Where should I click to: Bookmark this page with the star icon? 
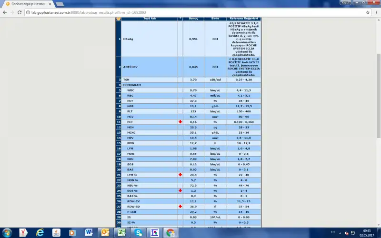(x=368, y=12)
